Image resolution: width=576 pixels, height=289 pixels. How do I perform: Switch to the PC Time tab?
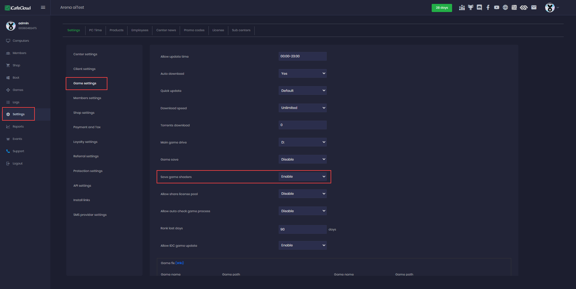point(95,30)
